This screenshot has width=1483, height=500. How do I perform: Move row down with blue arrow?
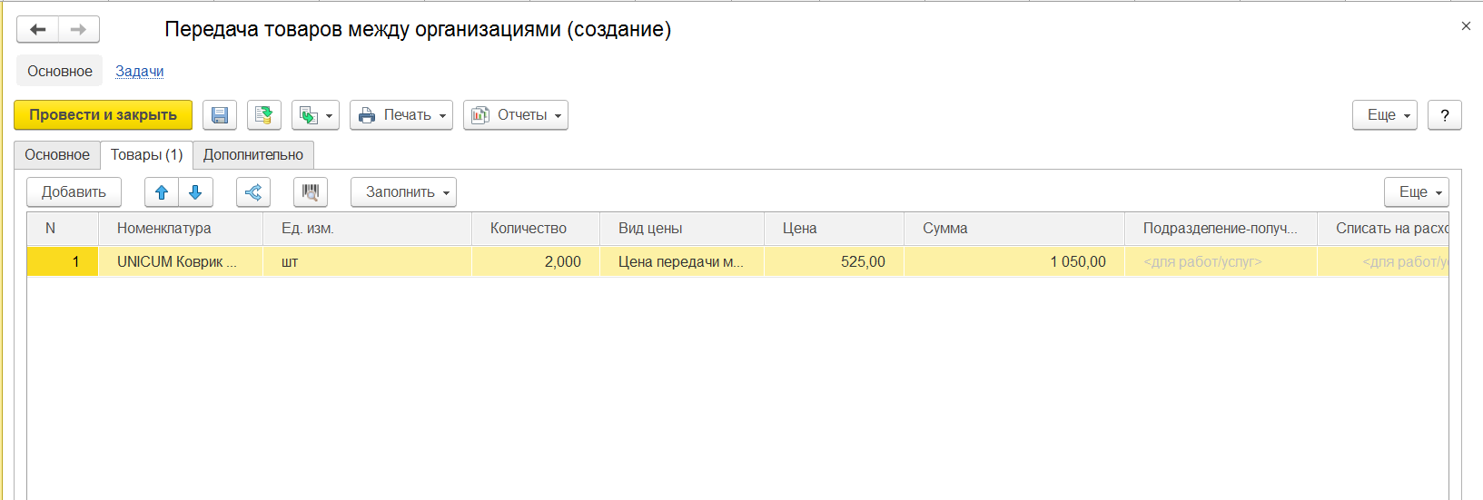(195, 192)
